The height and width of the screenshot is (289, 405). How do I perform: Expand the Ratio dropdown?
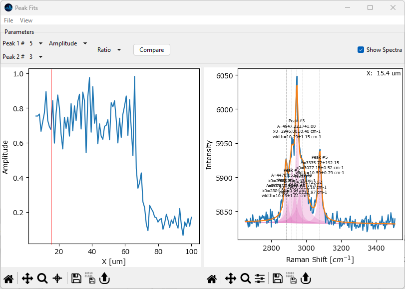tap(109, 50)
